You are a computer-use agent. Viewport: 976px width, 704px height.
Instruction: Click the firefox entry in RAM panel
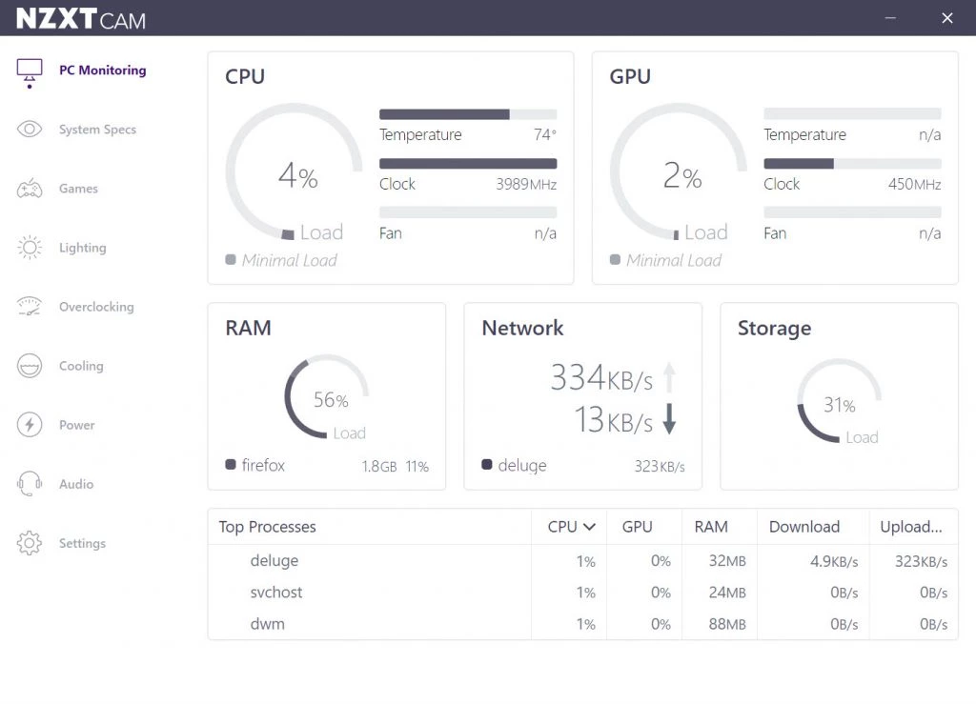coord(263,466)
